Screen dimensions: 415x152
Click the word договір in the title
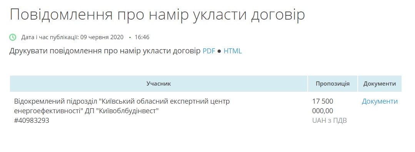coord(277,16)
